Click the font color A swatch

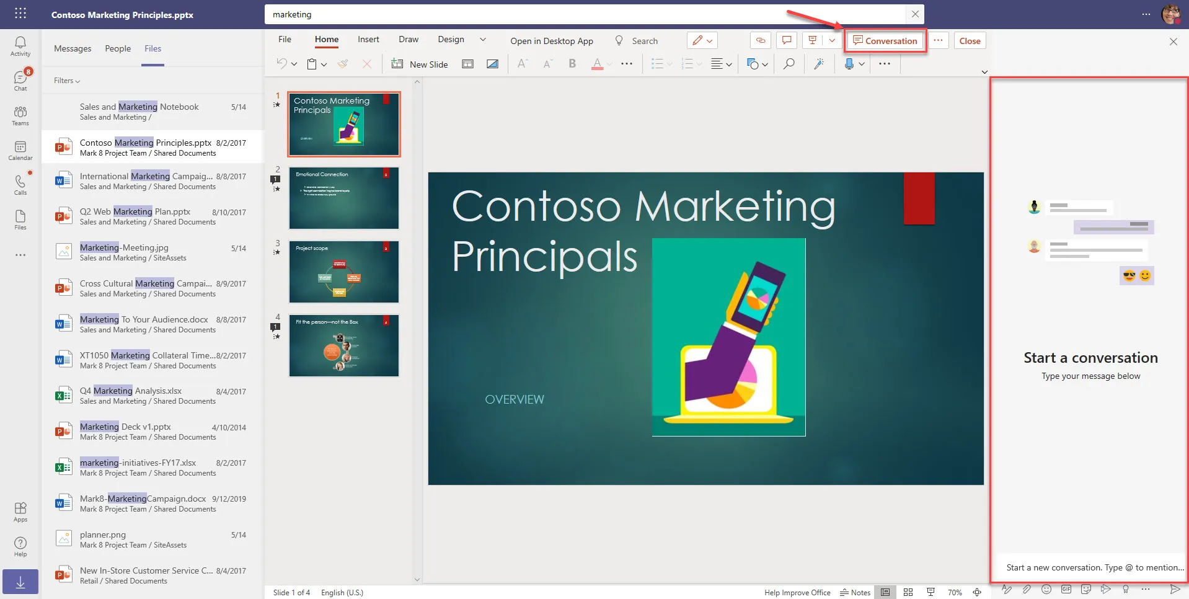[597, 64]
